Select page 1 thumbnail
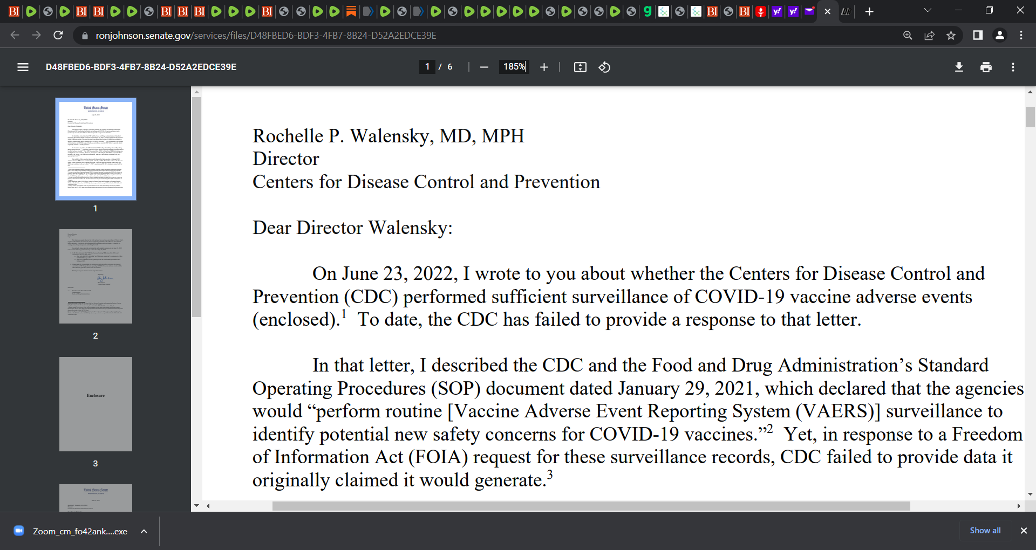The height and width of the screenshot is (550, 1036). (x=96, y=149)
